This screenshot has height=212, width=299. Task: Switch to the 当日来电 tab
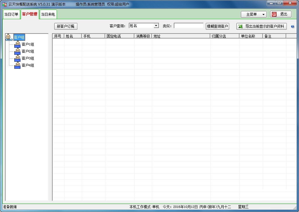[x=48, y=15]
